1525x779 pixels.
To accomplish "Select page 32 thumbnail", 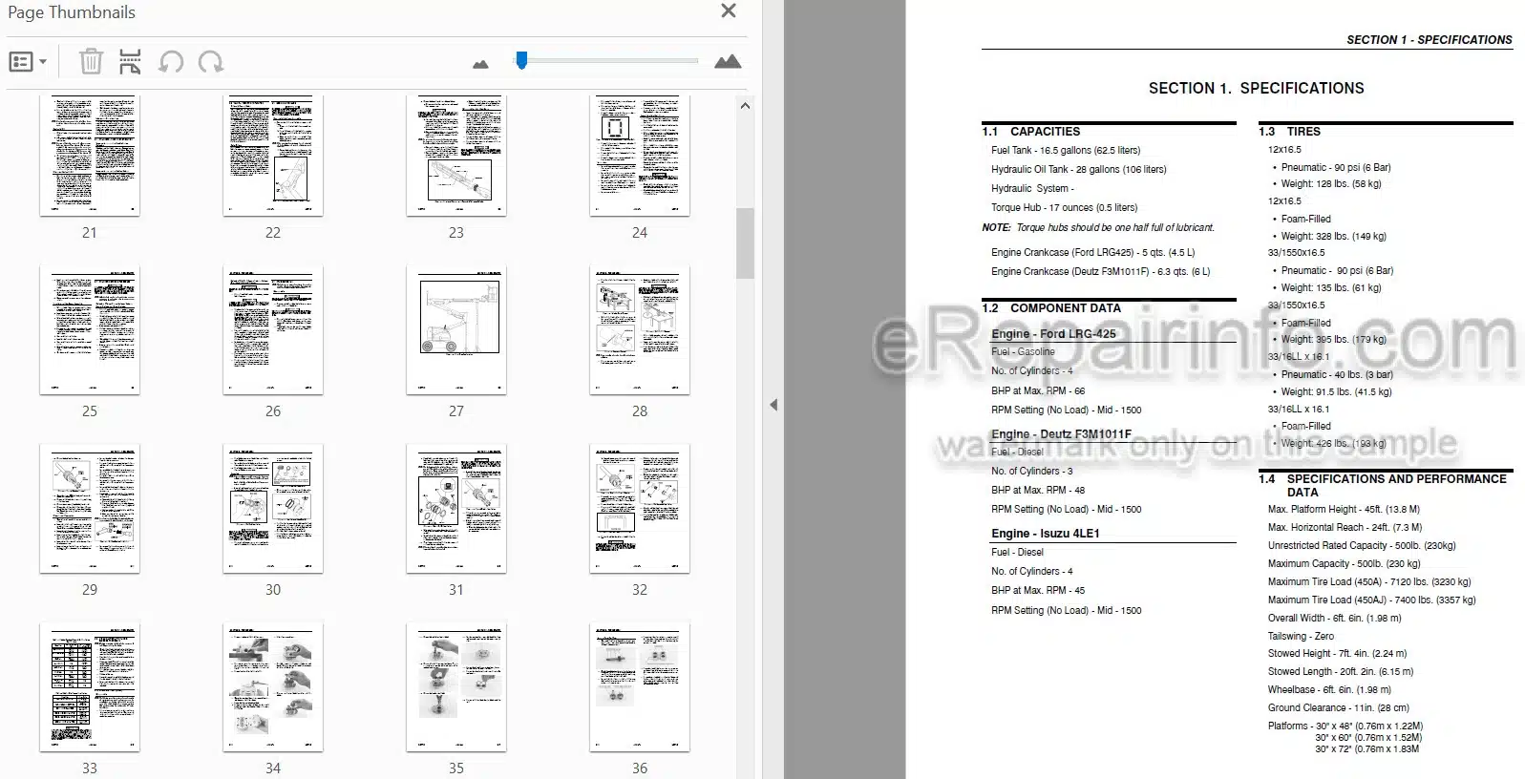I will click(x=640, y=509).
